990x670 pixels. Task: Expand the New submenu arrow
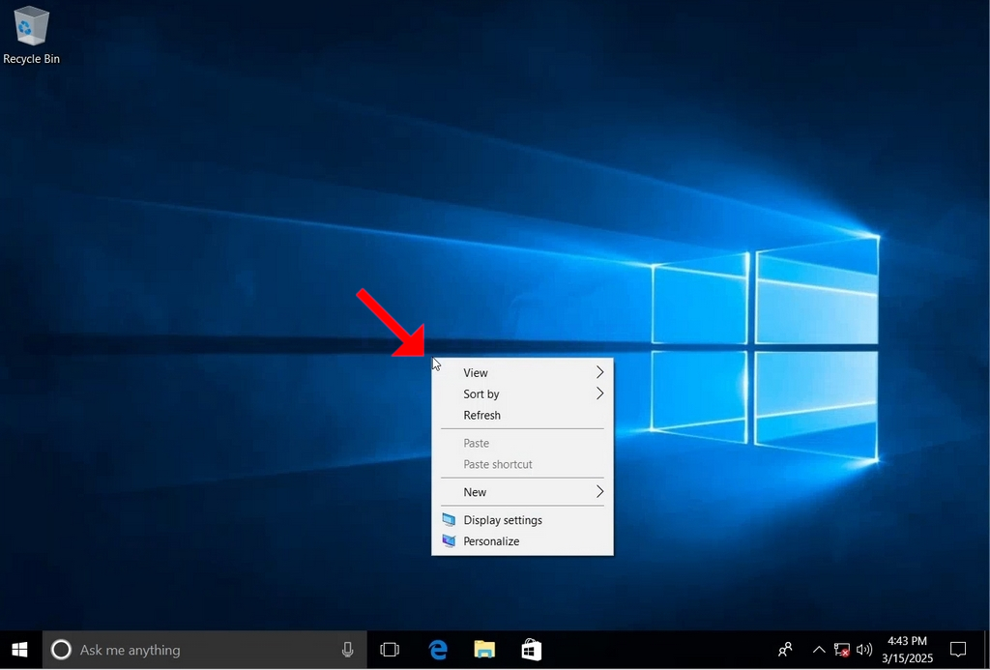pos(599,492)
